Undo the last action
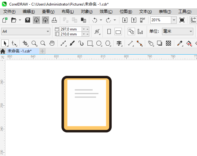This screenshot has width=197, height=156. pos(95,20)
